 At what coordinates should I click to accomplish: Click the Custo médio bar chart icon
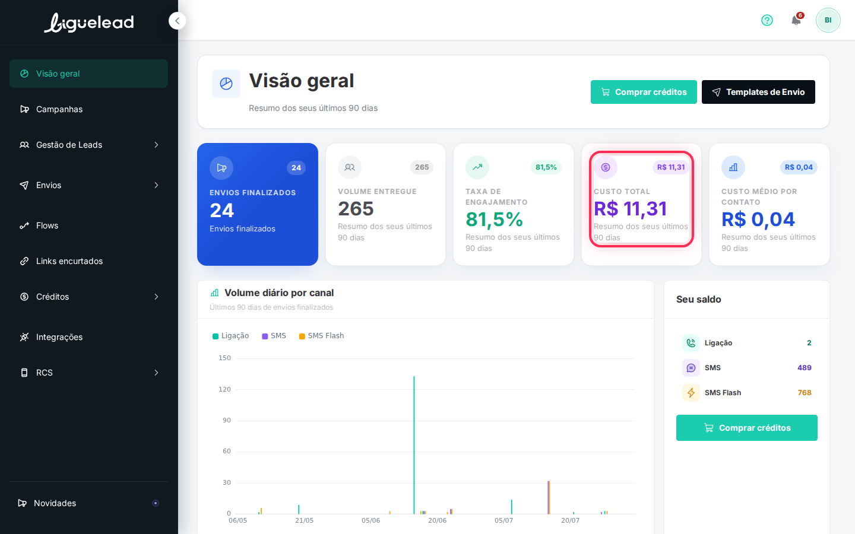pyautogui.click(x=733, y=167)
